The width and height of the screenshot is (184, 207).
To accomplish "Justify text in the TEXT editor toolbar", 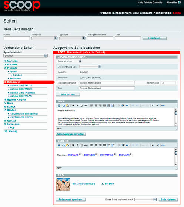I will [104, 106].
